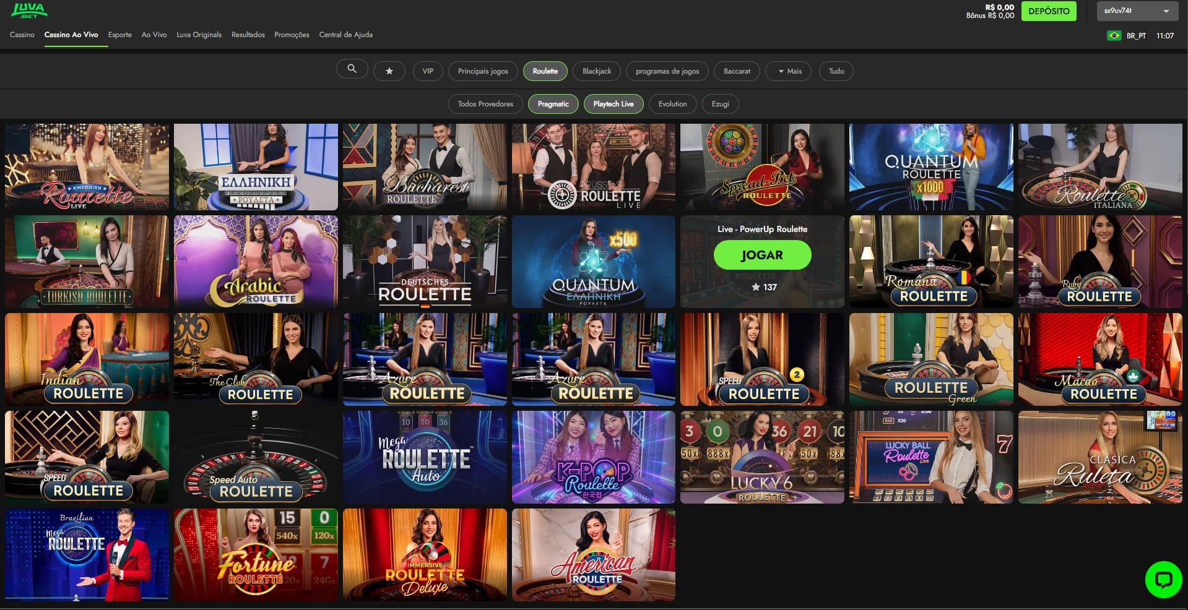
Task: Open the Spread-Bet Roulette game
Action: 762,166
